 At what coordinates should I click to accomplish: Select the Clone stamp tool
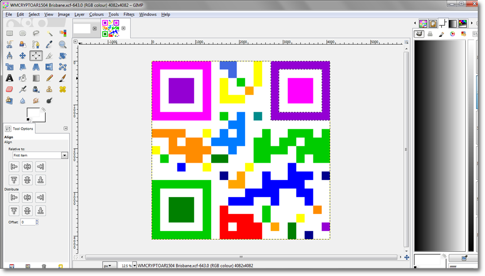[x=49, y=89]
